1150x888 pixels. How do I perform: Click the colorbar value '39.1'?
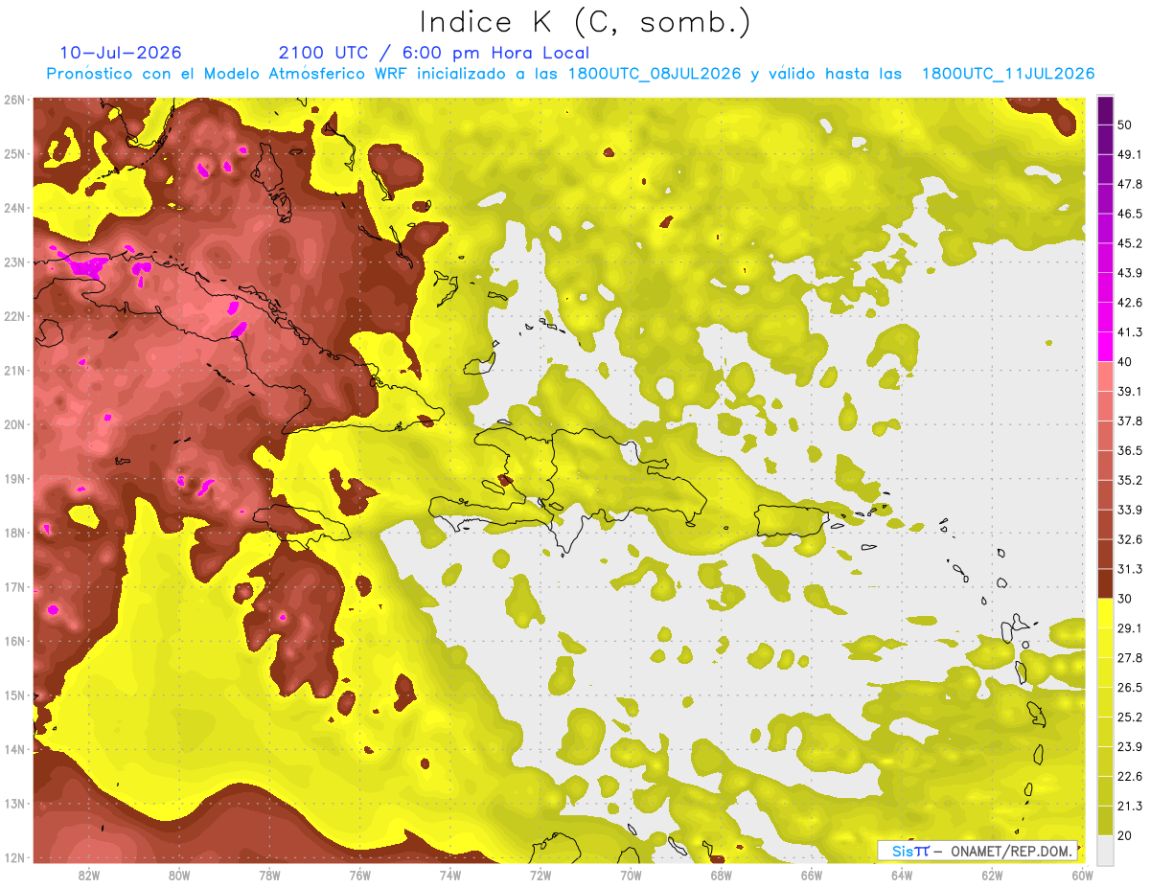click(x=1130, y=391)
